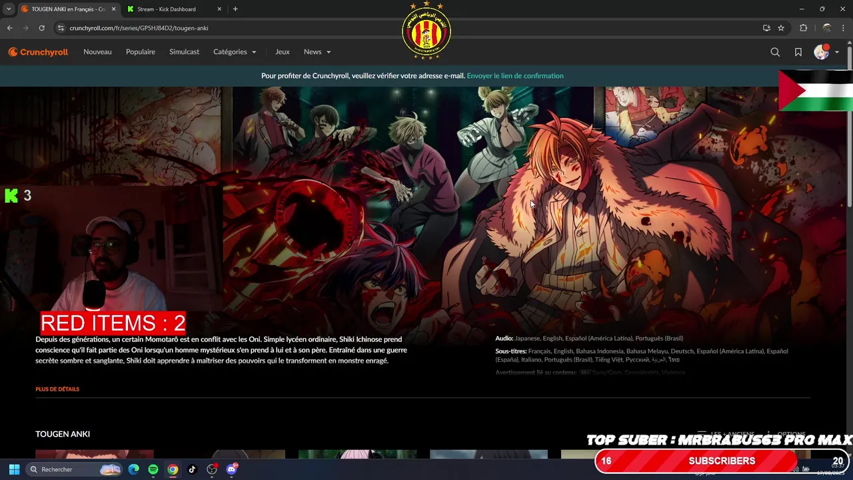
Task: Open Microsoft Edge from the taskbar
Action: pyautogui.click(x=134, y=469)
